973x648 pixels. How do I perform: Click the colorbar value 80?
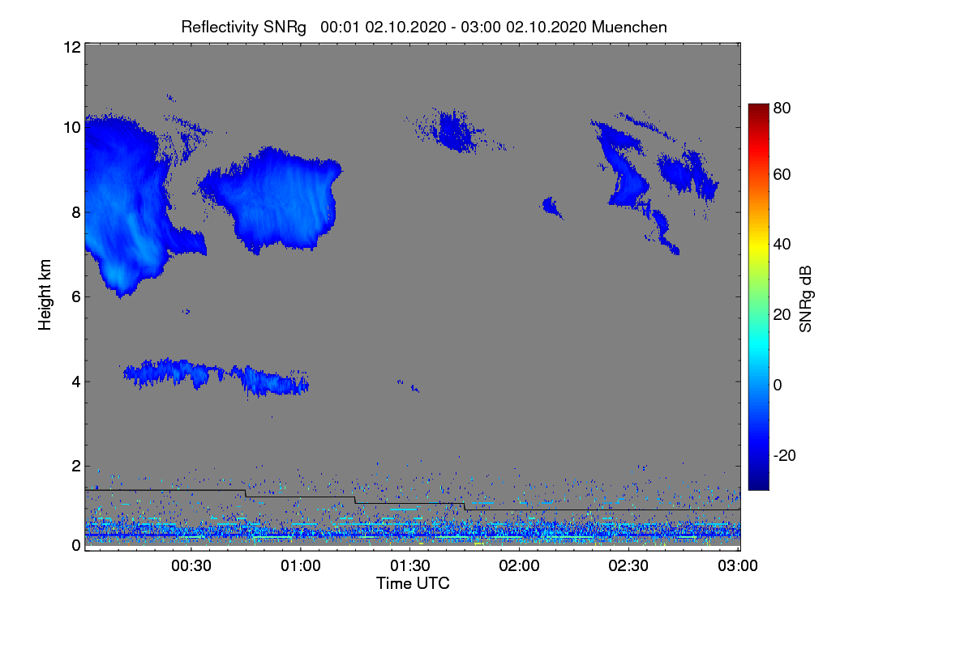click(782, 107)
